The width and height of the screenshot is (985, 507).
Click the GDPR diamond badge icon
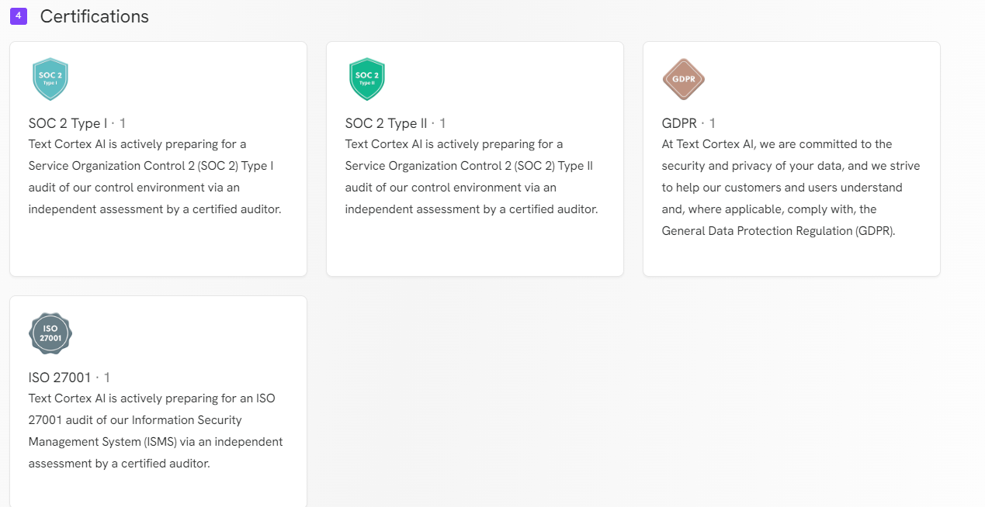[x=684, y=79]
